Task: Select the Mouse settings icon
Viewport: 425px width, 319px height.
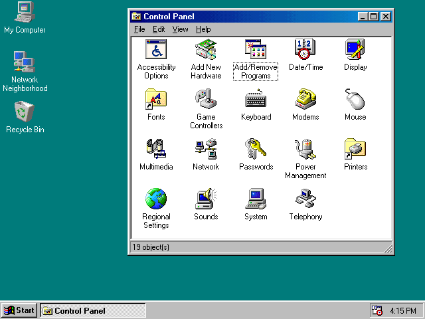Action: 355,99
